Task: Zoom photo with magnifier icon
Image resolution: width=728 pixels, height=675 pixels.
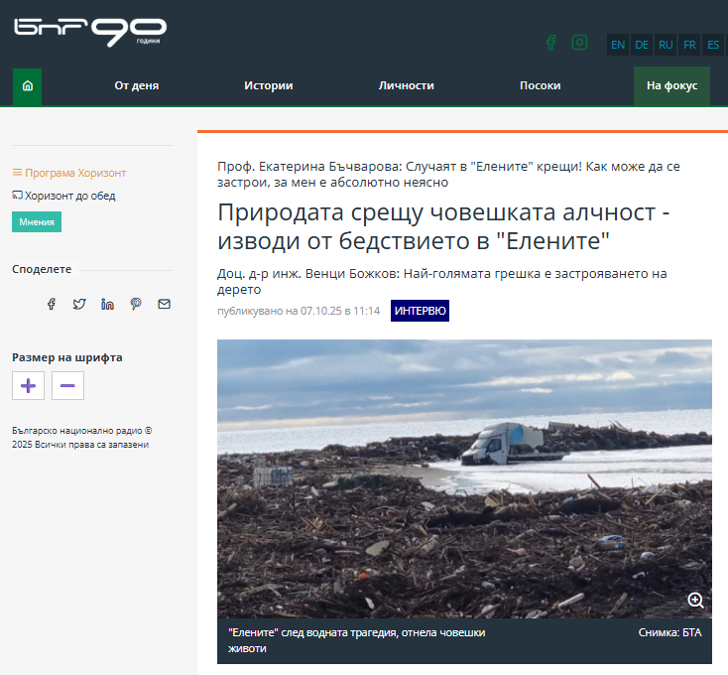Action: tap(695, 600)
